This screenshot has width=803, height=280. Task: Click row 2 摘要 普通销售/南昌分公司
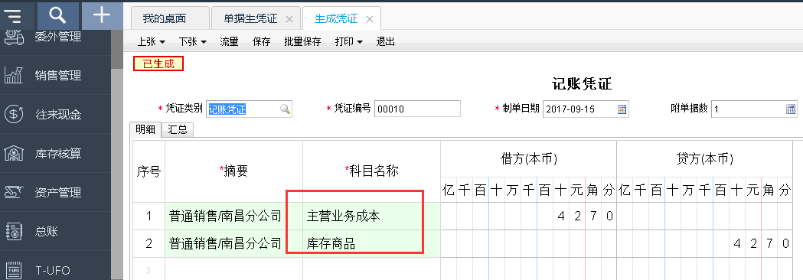click(234, 243)
